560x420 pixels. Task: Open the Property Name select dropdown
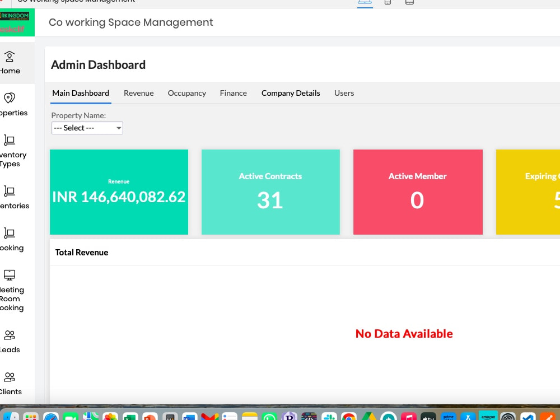click(87, 128)
